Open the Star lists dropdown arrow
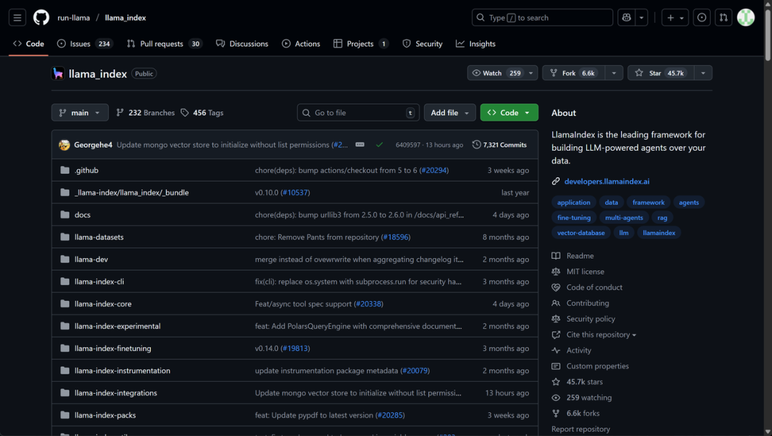This screenshot has height=436, width=772. [703, 73]
